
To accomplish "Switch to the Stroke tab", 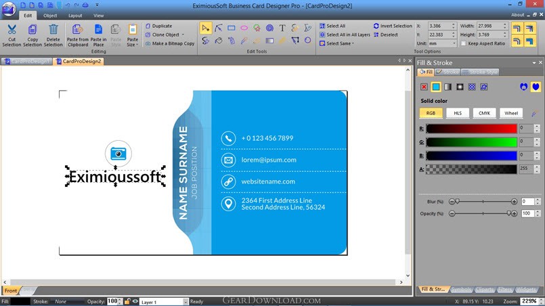I will coord(447,72).
